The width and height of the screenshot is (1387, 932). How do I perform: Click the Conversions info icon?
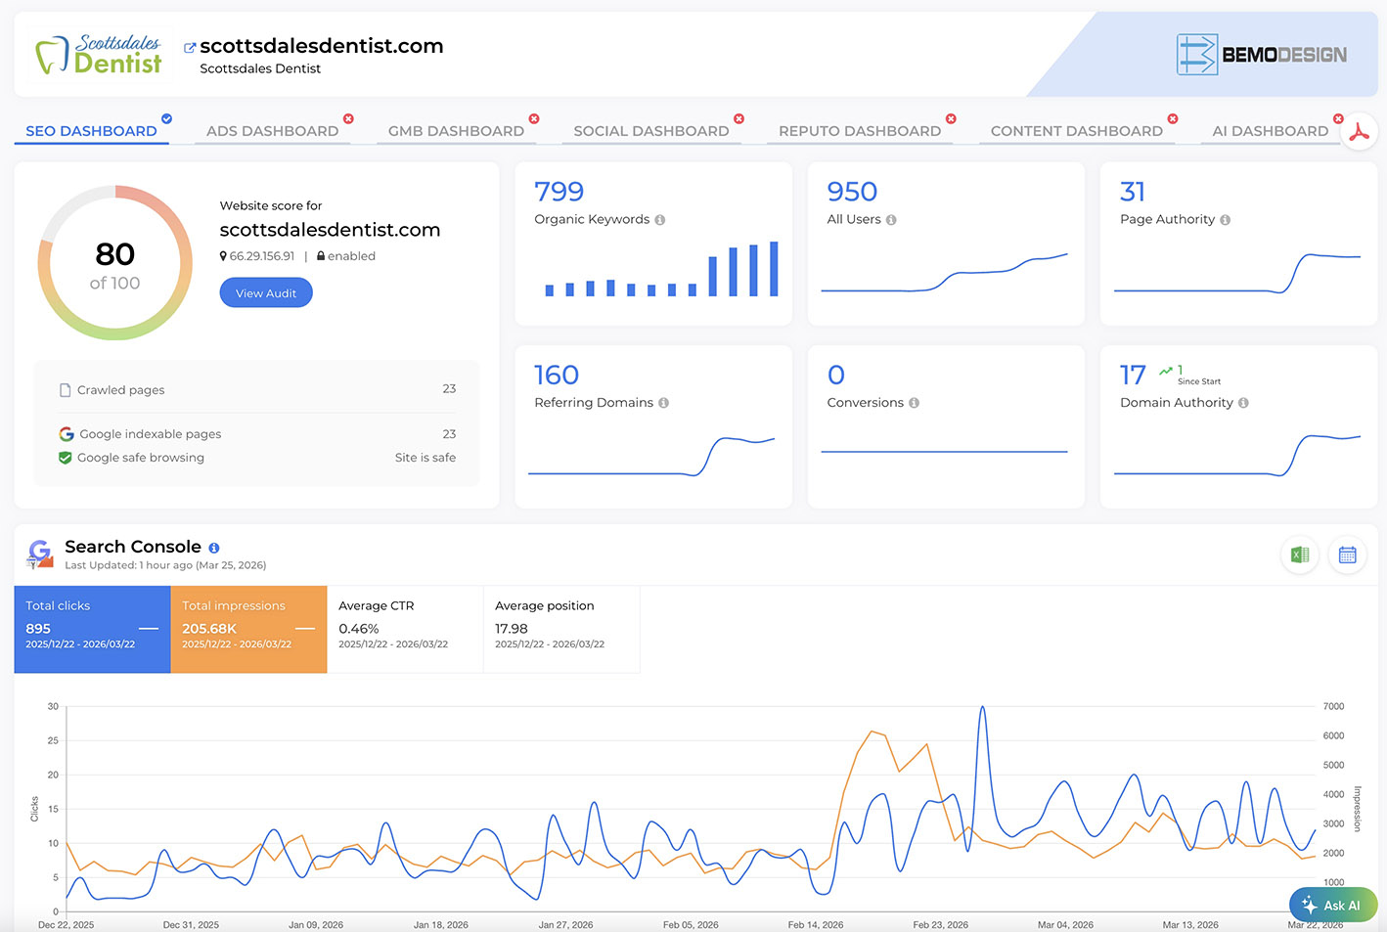point(914,402)
